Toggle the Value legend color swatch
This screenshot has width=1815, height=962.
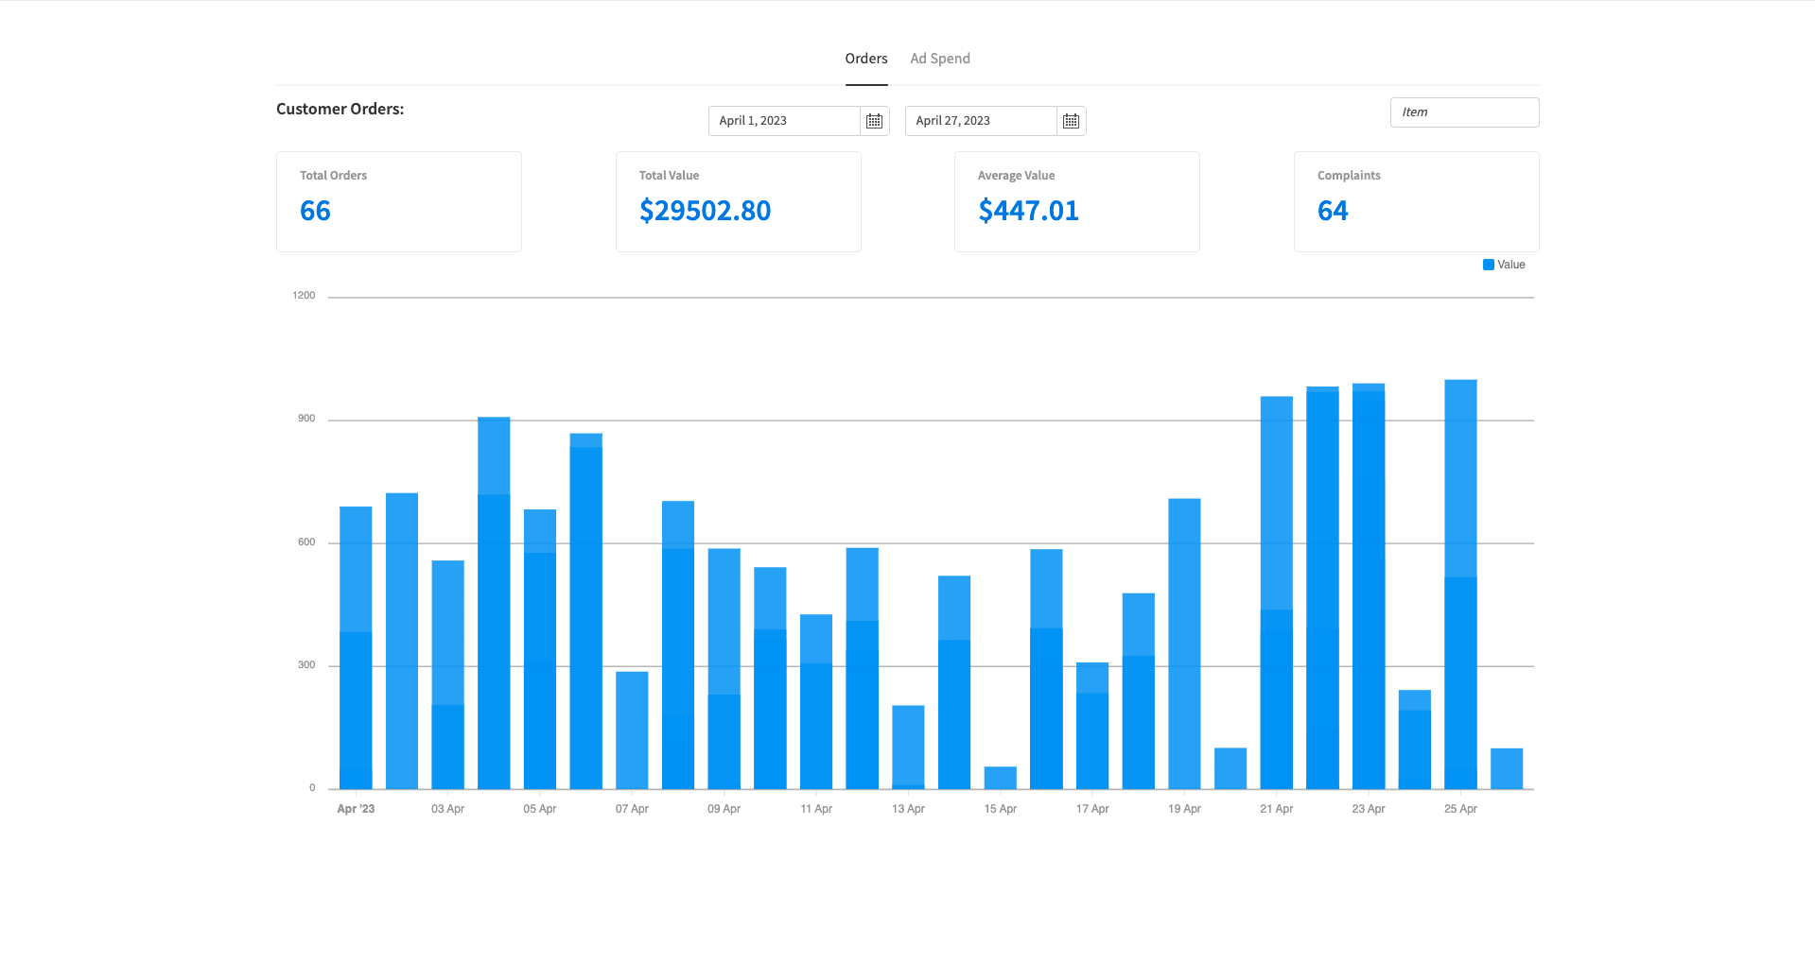click(x=1489, y=265)
